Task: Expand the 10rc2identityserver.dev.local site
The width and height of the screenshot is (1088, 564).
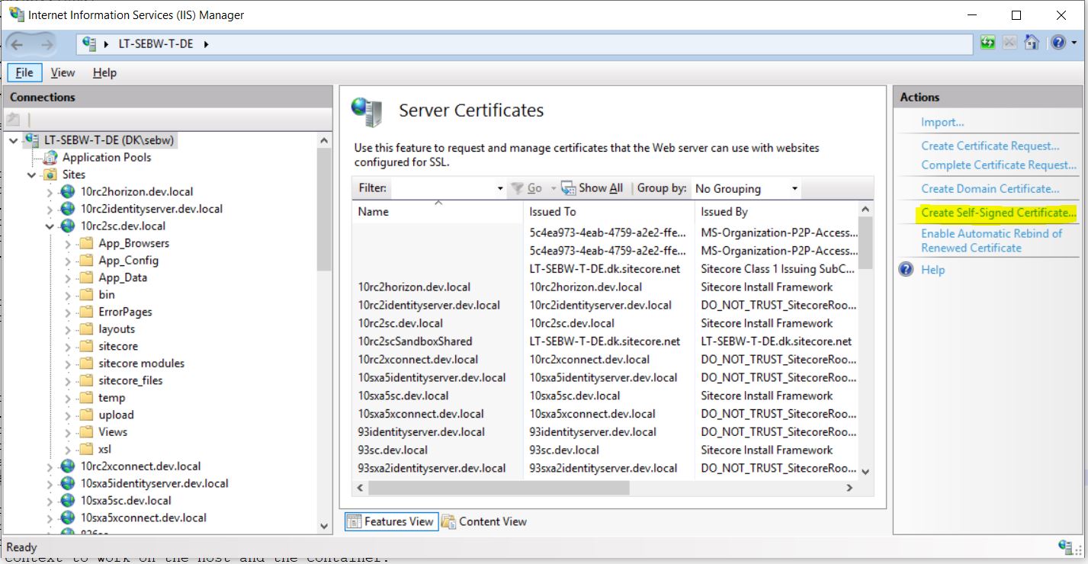Action: (50, 209)
